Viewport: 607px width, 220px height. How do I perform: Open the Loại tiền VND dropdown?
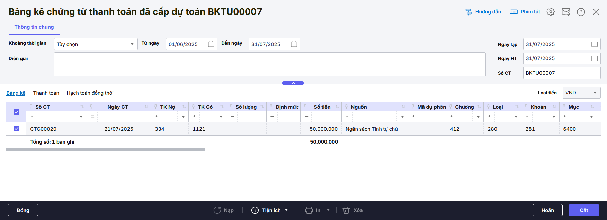pyautogui.click(x=595, y=93)
